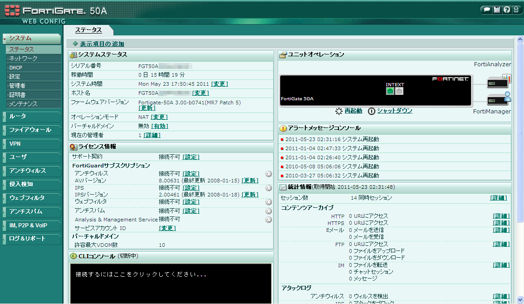The width and height of the screenshot is (524, 304).
Task: Click the scrollbar down arrow
Action: pos(520,299)
